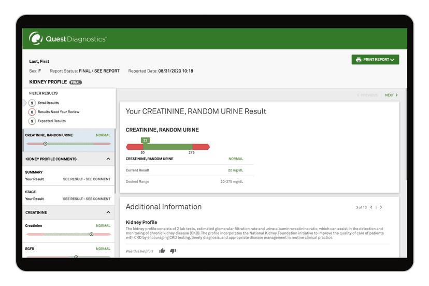Go to previous Additional Information page arrow
The image size is (429, 286).
click(x=371, y=207)
